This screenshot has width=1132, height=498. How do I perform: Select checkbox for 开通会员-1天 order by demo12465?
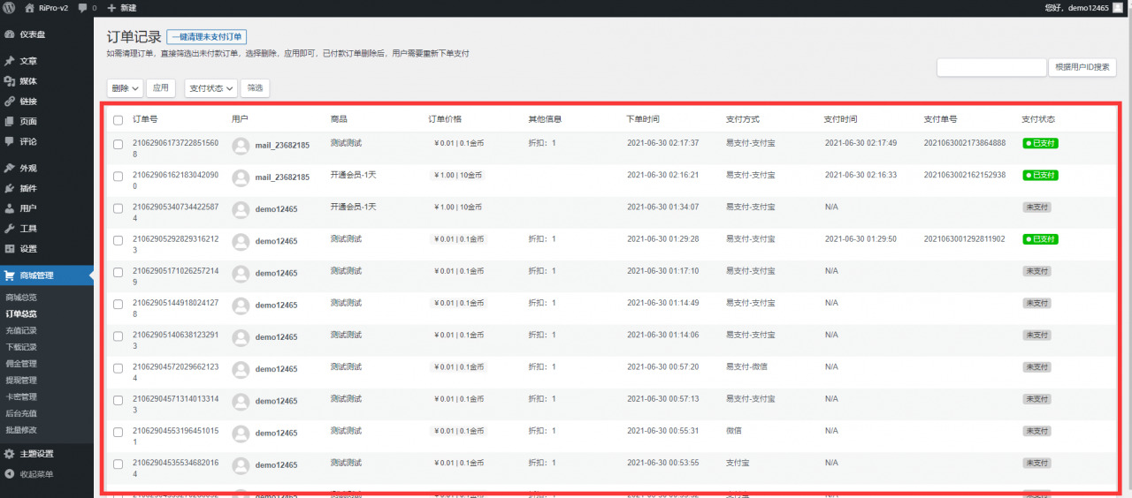pos(118,208)
